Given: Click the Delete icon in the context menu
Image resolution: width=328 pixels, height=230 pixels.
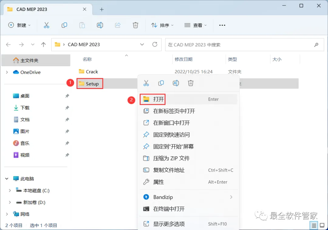Looking at the screenshot, I should click(190, 83).
